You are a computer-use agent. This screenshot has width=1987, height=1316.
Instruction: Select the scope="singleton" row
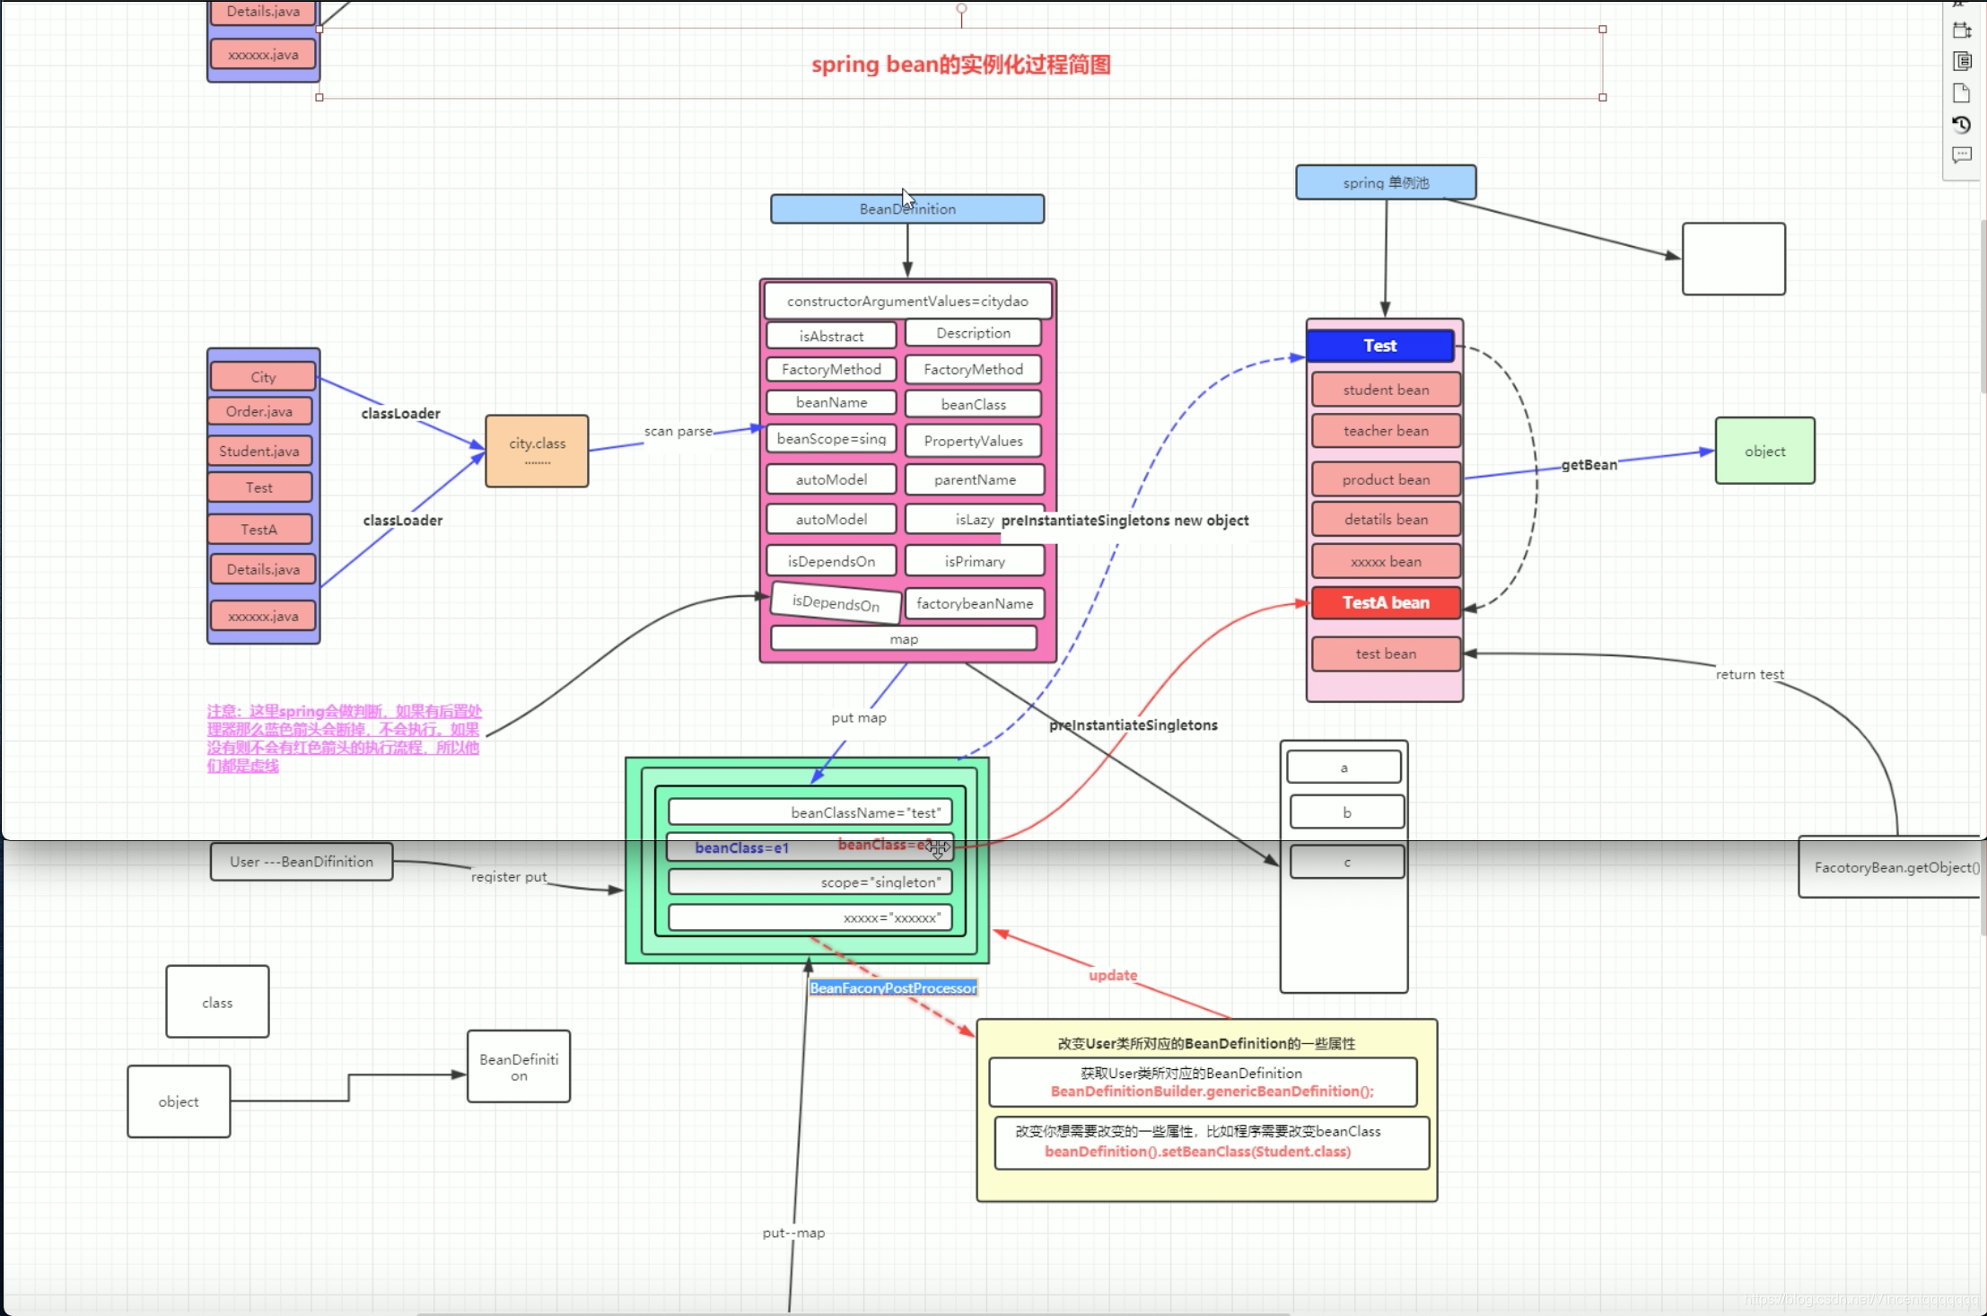(x=810, y=882)
